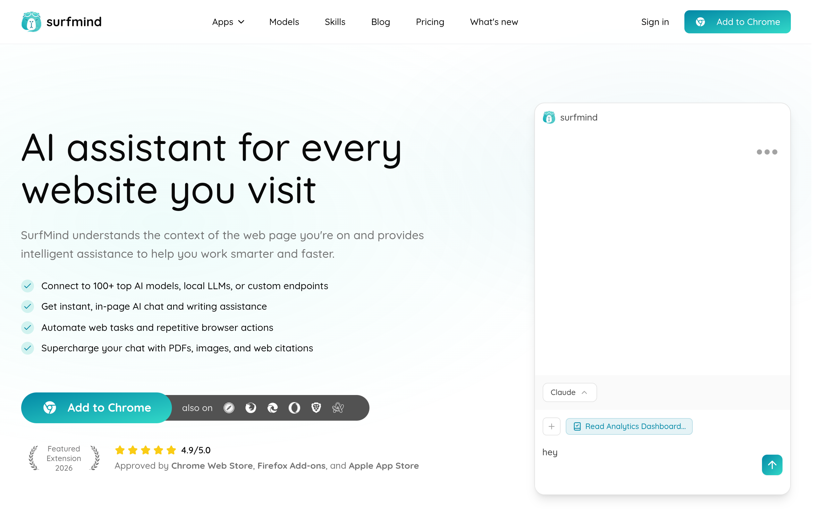
Task: Click the large Add to Chrome button
Action: click(x=96, y=408)
